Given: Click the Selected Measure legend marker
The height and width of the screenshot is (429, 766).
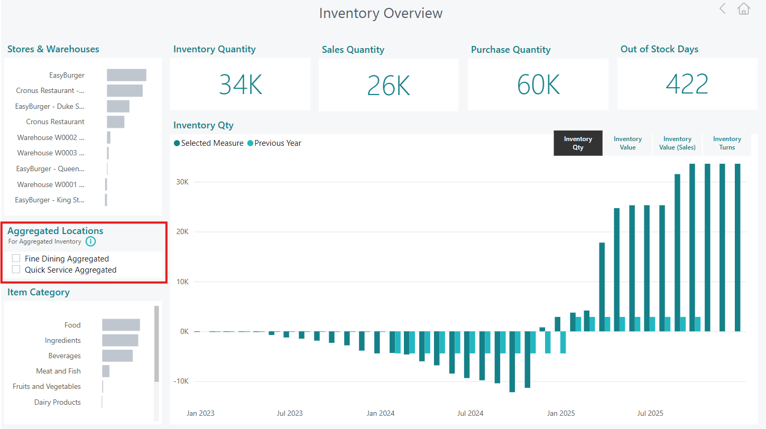Looking at the screenshot, I should pyautogui.click(x=177, y=143).
